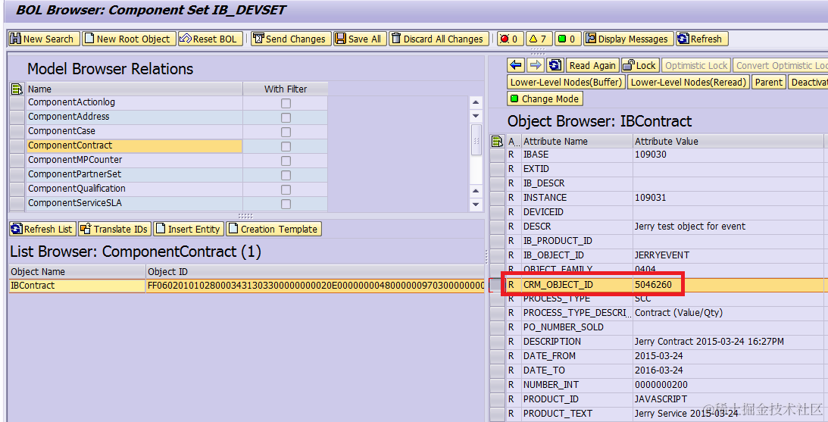This screenshot has width=828, height=422.
Task: Select the ComponentAddress relation
Action: tap(134, 117)
